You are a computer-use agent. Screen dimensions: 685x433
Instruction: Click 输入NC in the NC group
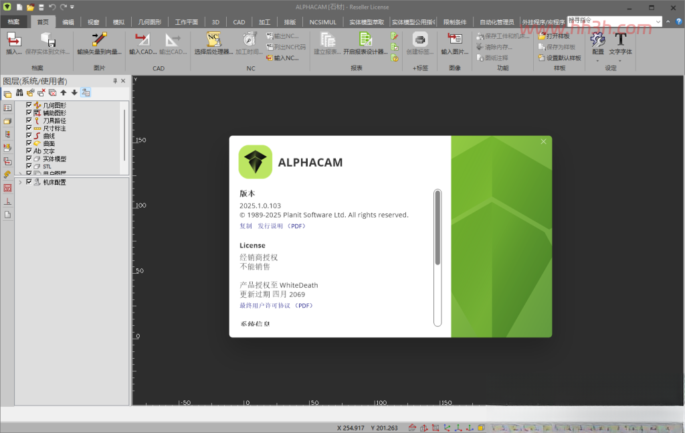(x=283, y=58)
